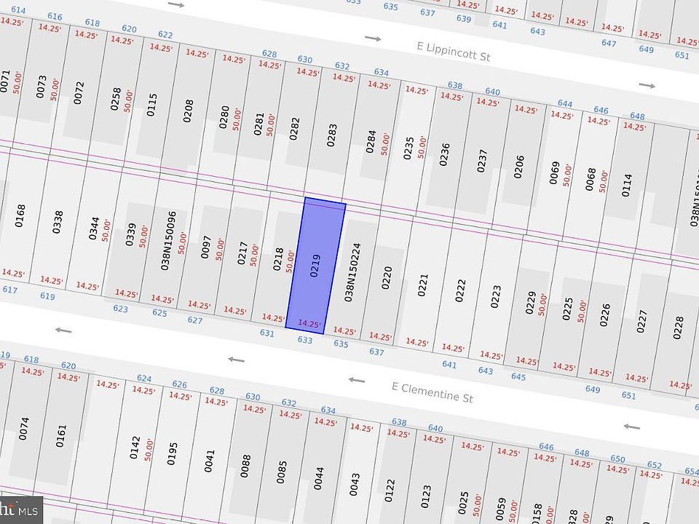The height and width of the screenshot is (524, 699).
Task: Select parcel 0218 left of highlighted lot
Action: pos(278,259)
